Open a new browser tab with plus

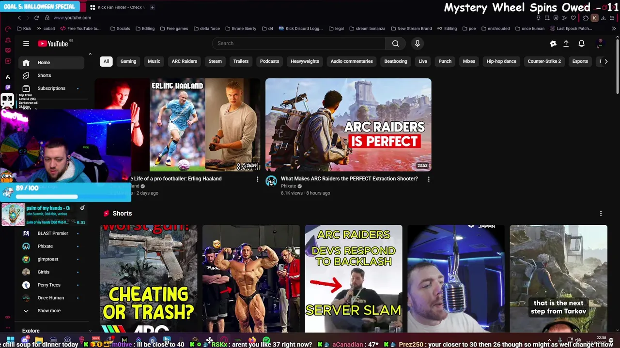[152, 7]
